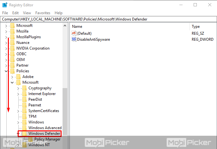Select the Windows Defender key
Image resolution: width=217 pixels, height=149 pixels.
click(x=44, y=134)
